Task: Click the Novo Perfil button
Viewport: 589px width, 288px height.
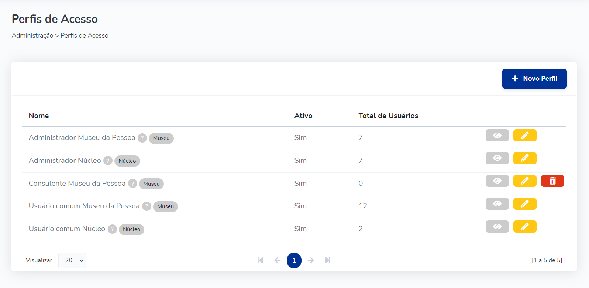Action: pos(534,79)
